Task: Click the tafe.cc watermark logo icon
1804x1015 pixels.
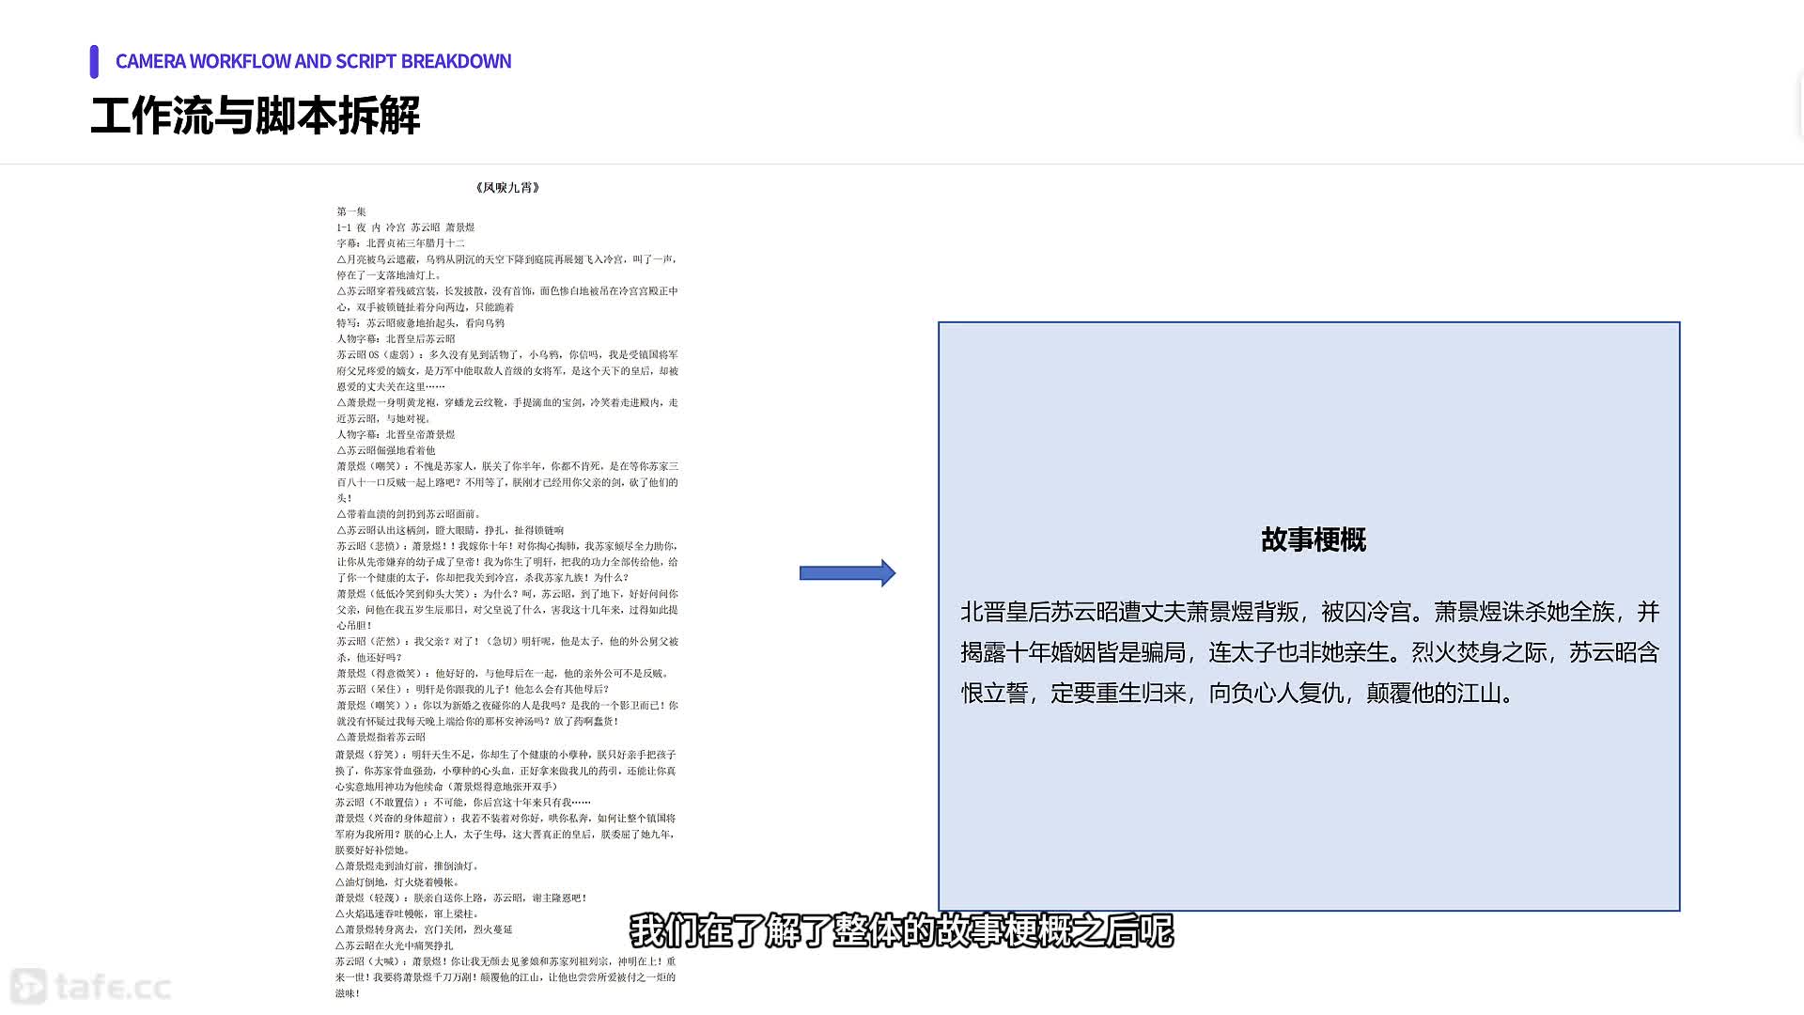Action: [x=27, y=986]
